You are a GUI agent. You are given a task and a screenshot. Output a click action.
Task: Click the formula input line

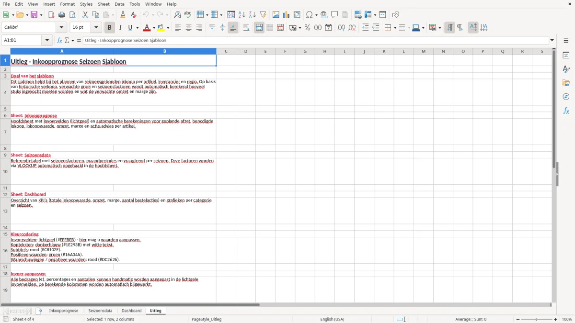point(316,40)
